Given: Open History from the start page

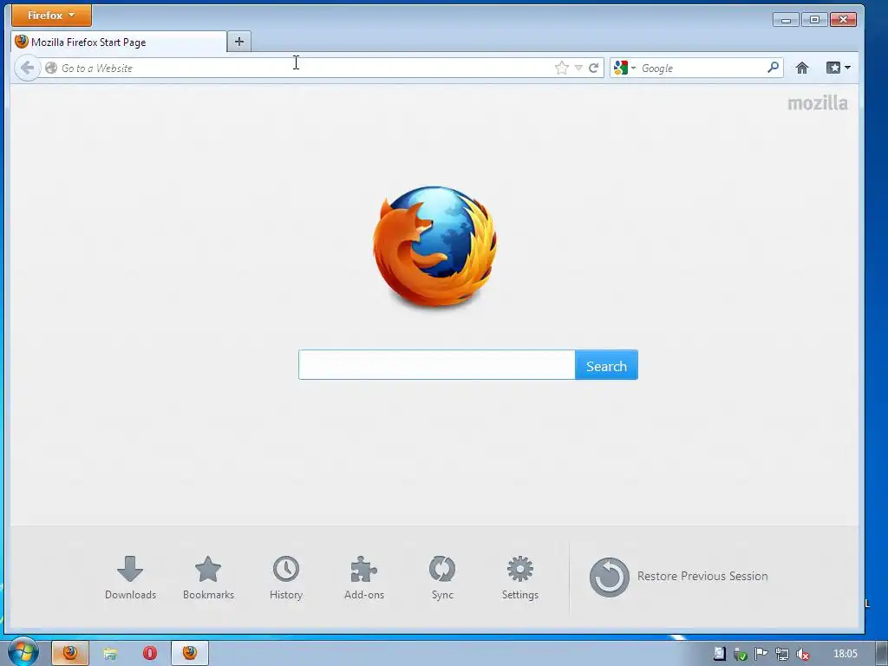Looking at the screenshot, I should (x=286, y=578).
